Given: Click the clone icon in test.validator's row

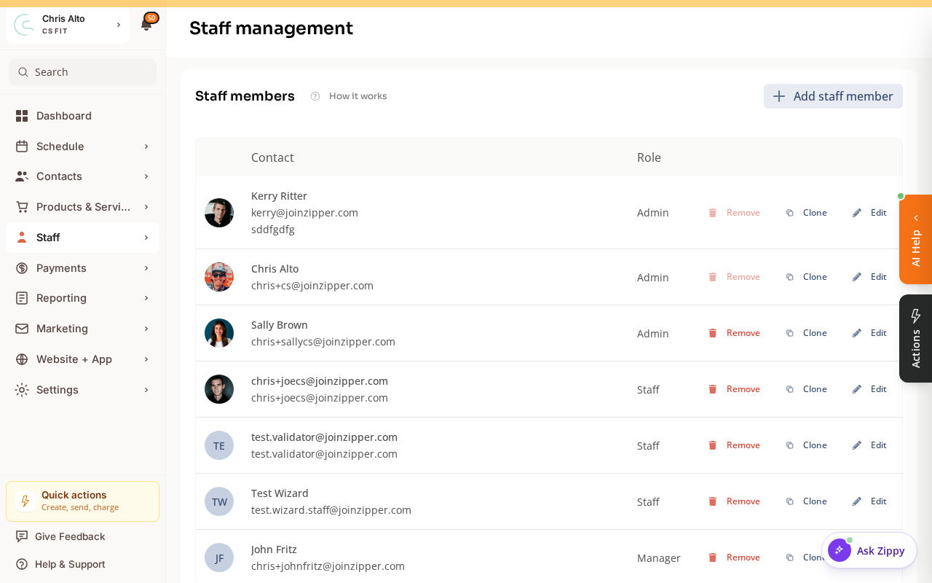Looking at the screenshot, I should [790, 445].
